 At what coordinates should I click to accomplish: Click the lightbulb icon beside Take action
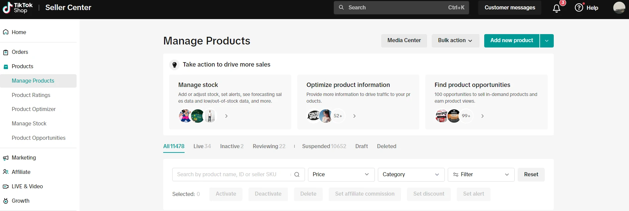click(x=175, y=65)
